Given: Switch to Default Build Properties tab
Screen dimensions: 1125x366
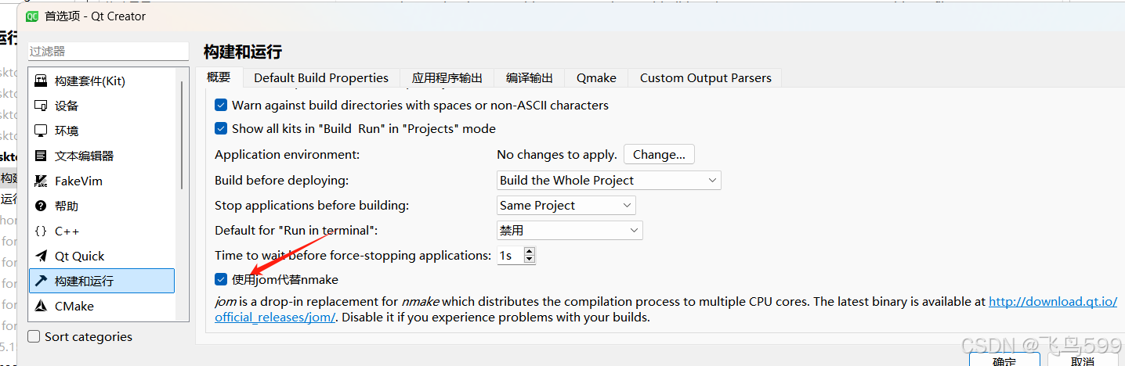Looking at the screenshot, I should click(x=321, y=77).
